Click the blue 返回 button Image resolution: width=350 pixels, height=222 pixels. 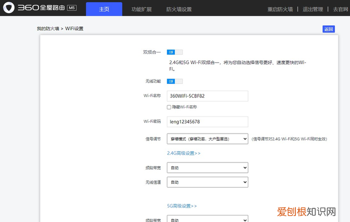(x=329, y=29)
